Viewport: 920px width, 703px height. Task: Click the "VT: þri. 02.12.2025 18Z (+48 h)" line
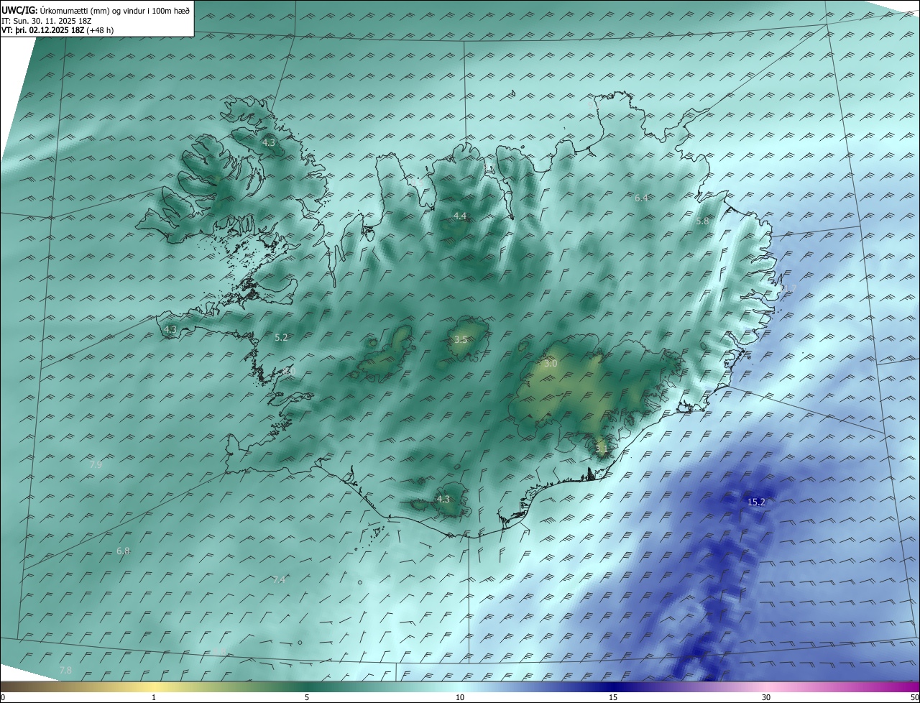pos(57,30)
